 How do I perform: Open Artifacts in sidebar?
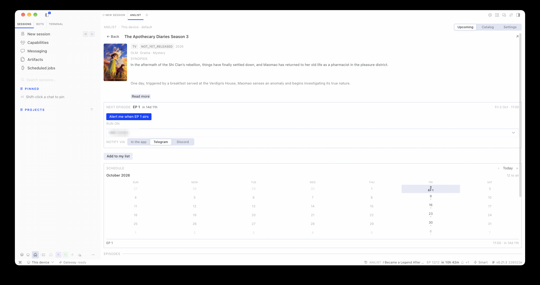pos(58,60)
